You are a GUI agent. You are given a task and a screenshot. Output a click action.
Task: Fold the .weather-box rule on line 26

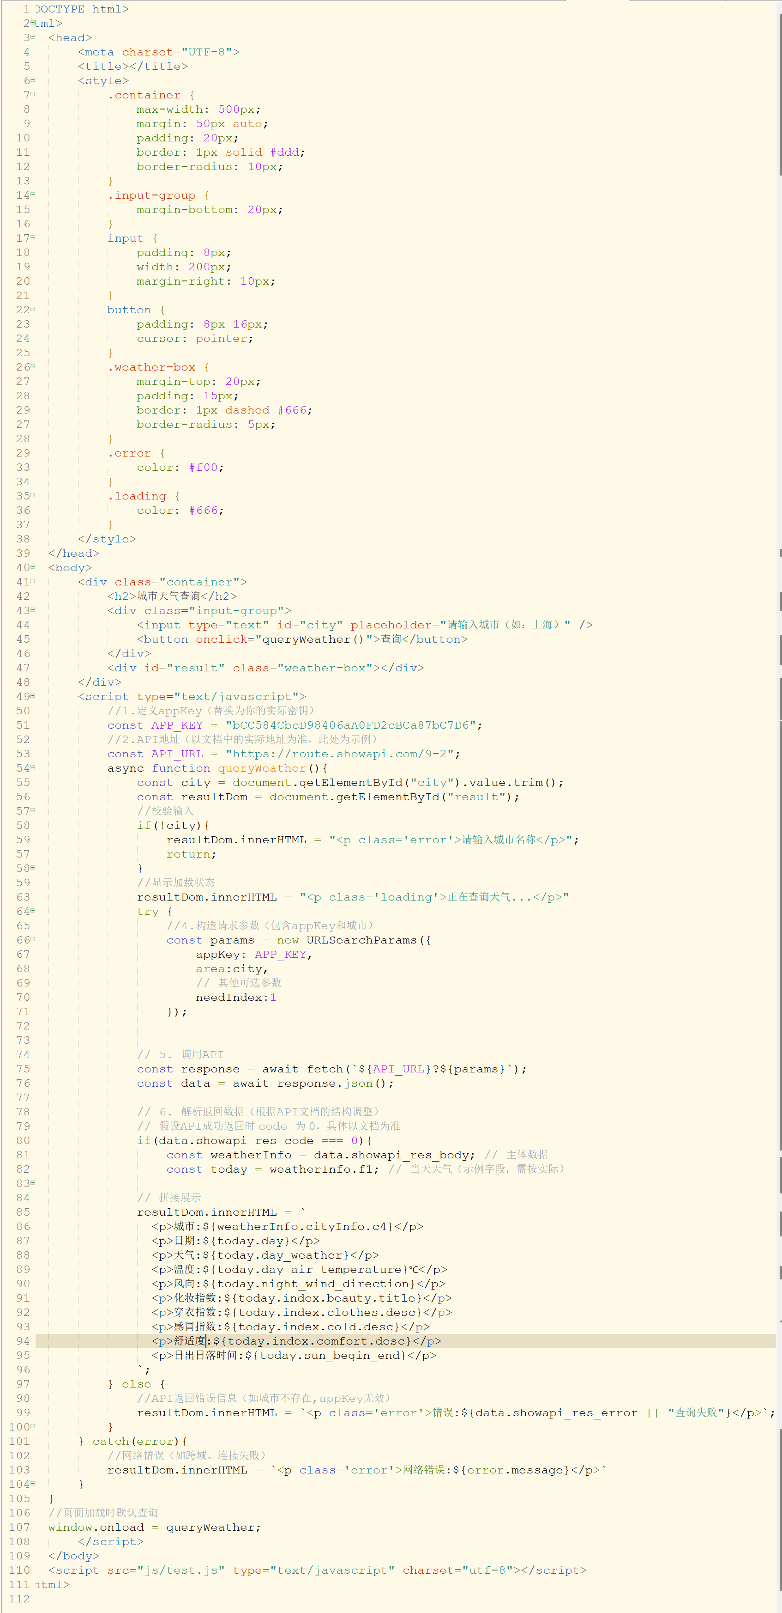click(x=32, y=367)
